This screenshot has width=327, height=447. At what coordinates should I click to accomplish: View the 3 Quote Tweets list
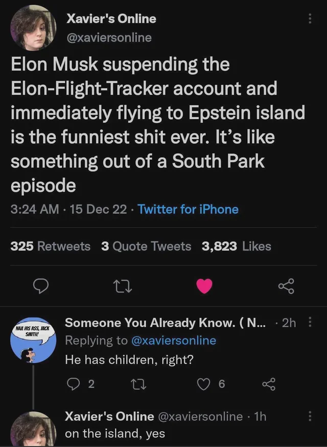[x=146, y=247]
